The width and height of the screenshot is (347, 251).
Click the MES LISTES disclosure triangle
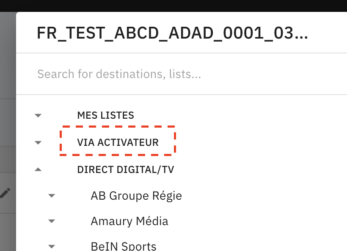coord(38,115)
